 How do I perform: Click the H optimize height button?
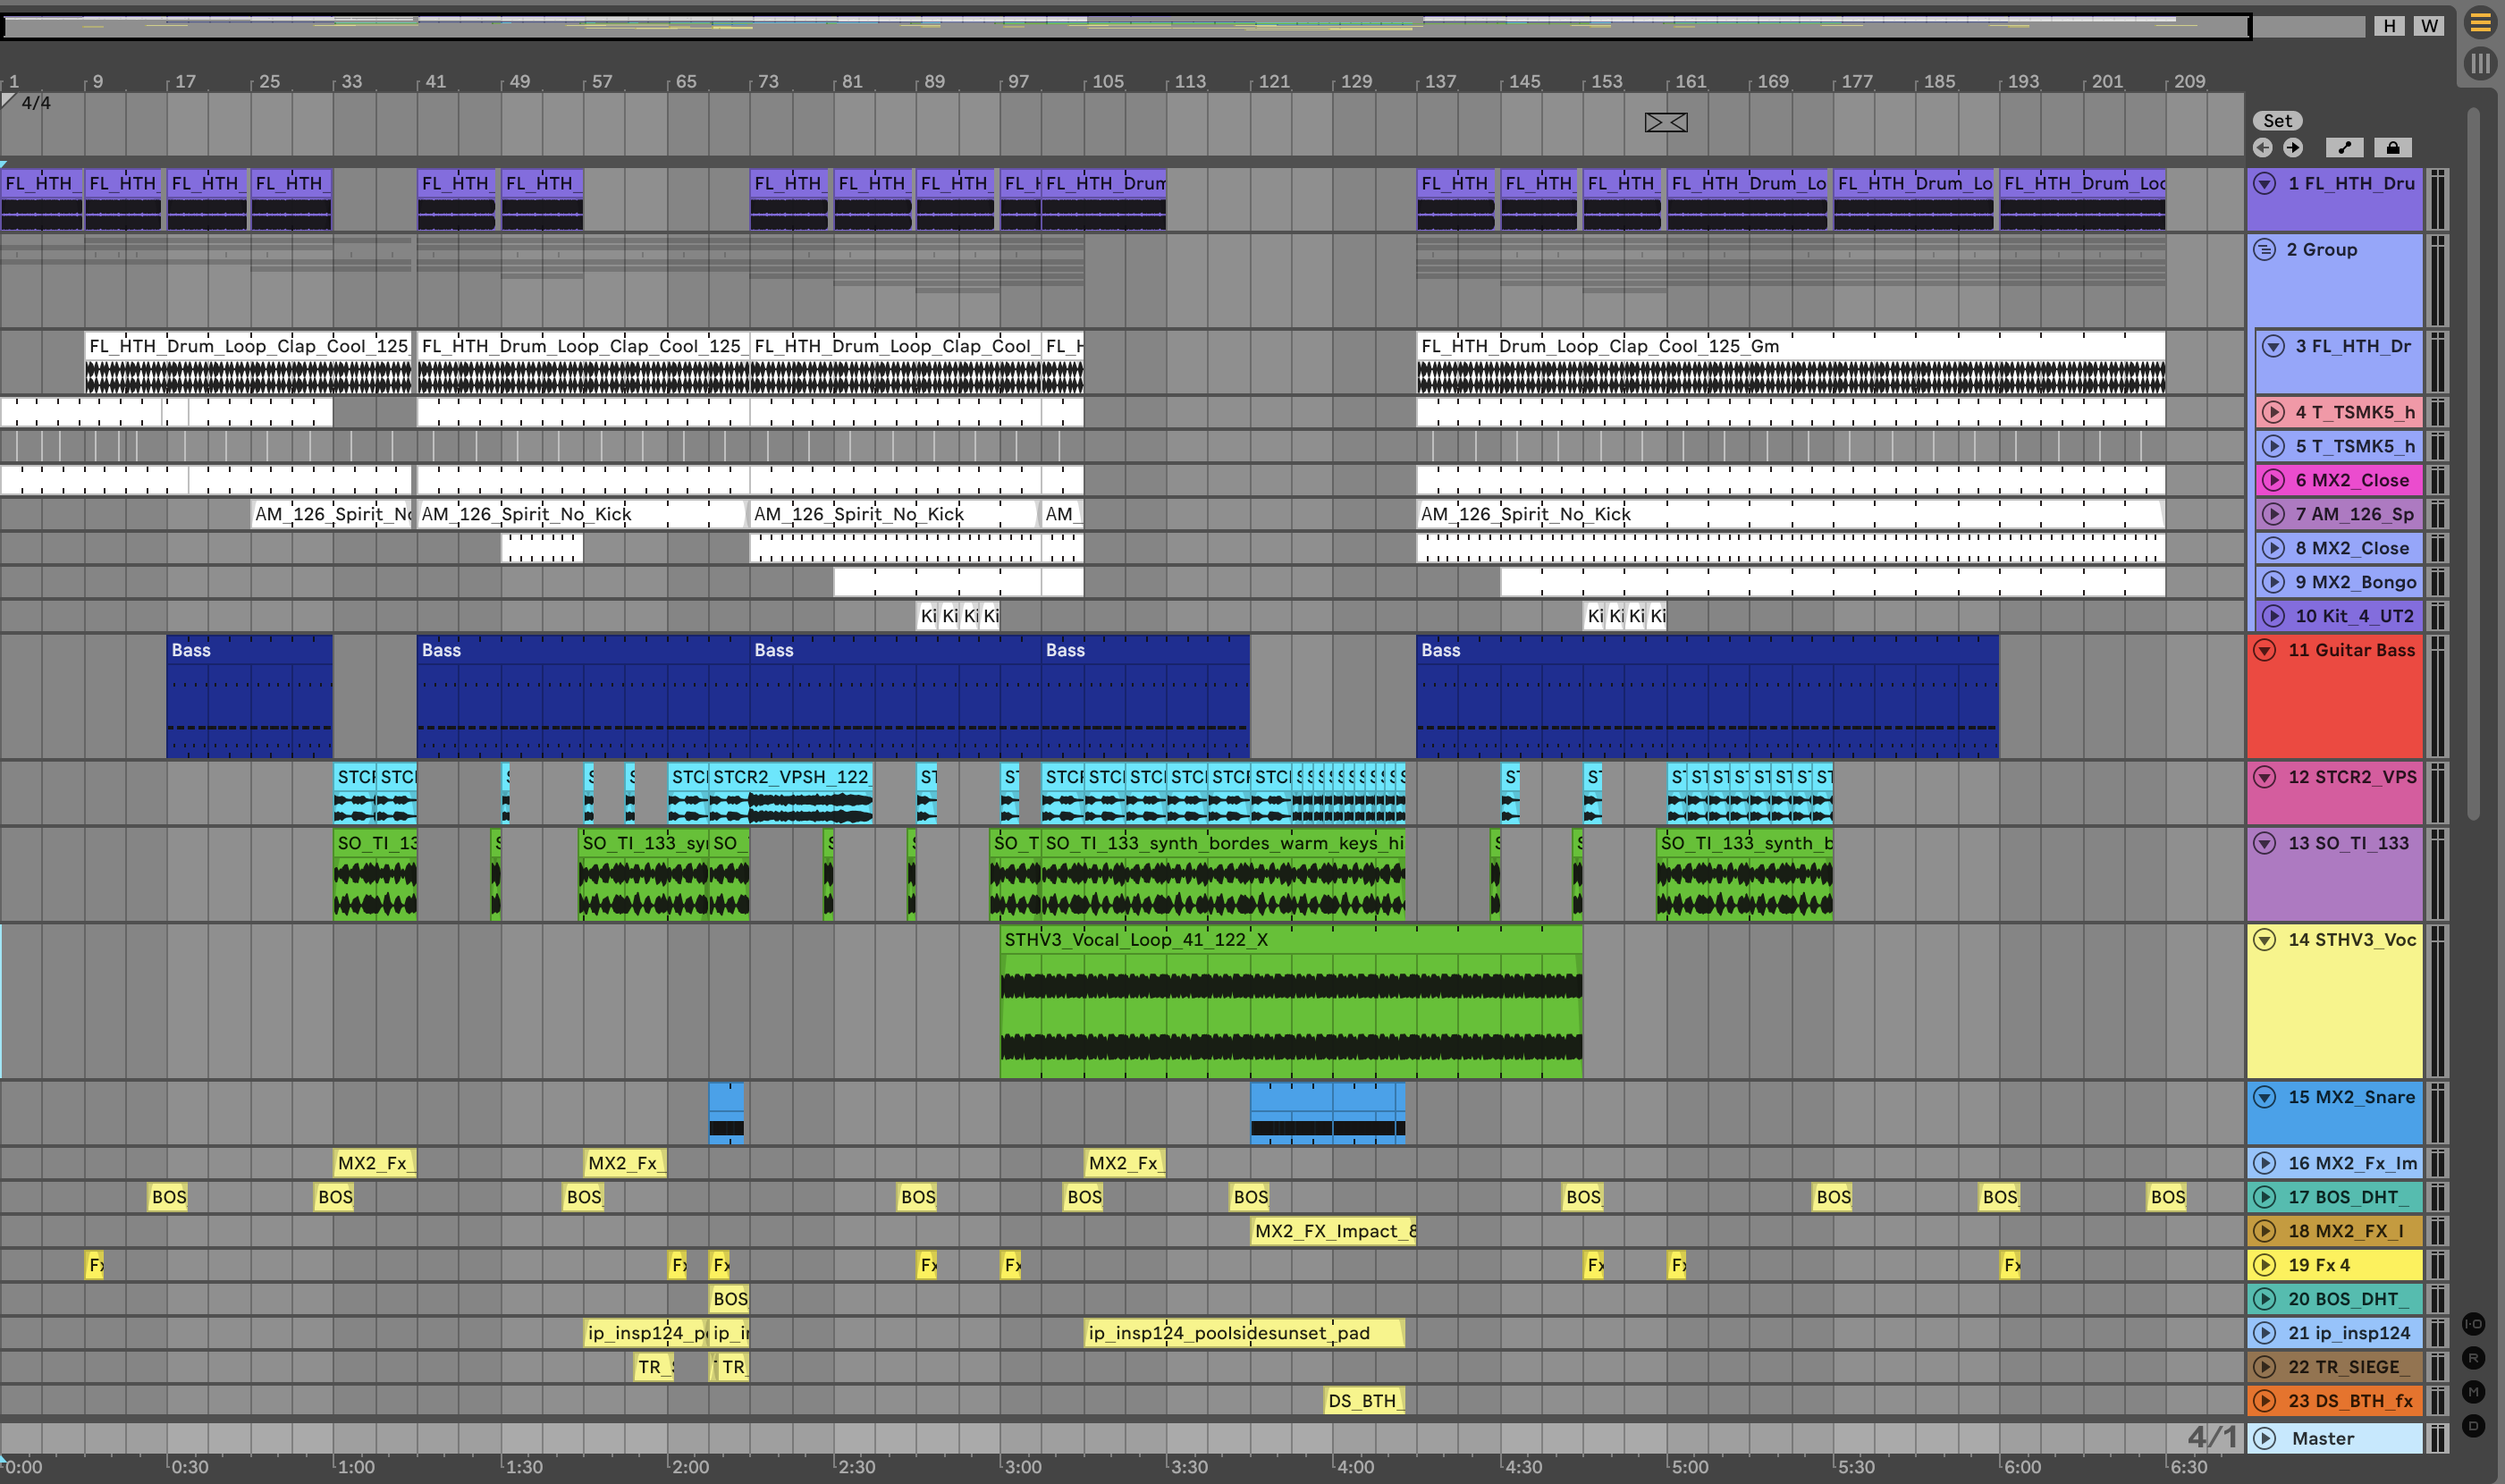(x=2389, y=26)
